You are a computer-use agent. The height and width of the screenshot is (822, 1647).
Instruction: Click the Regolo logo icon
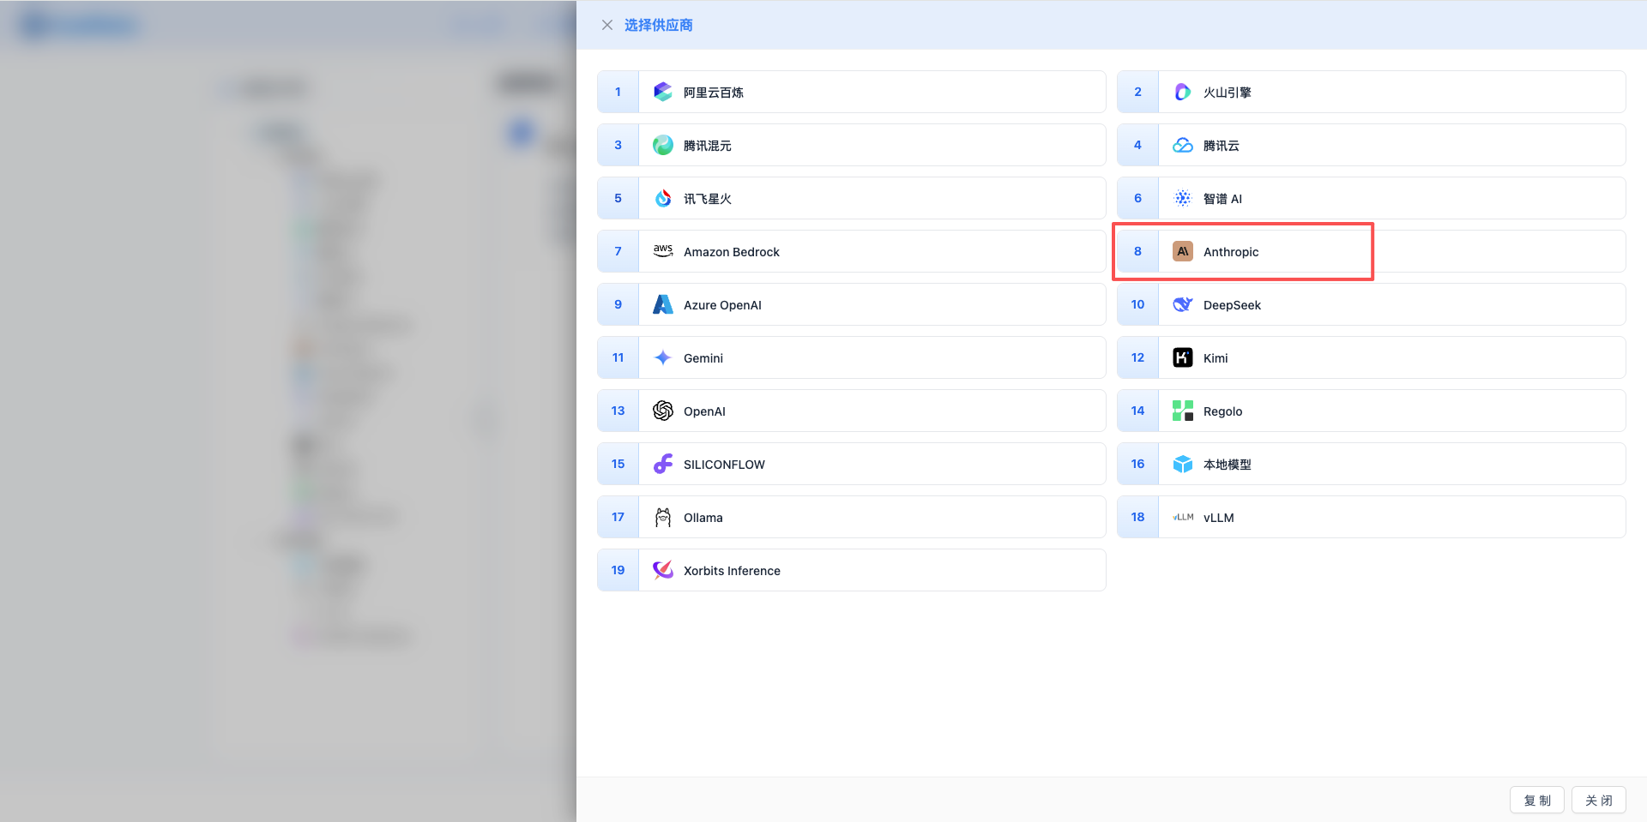tap(1182, 411)
